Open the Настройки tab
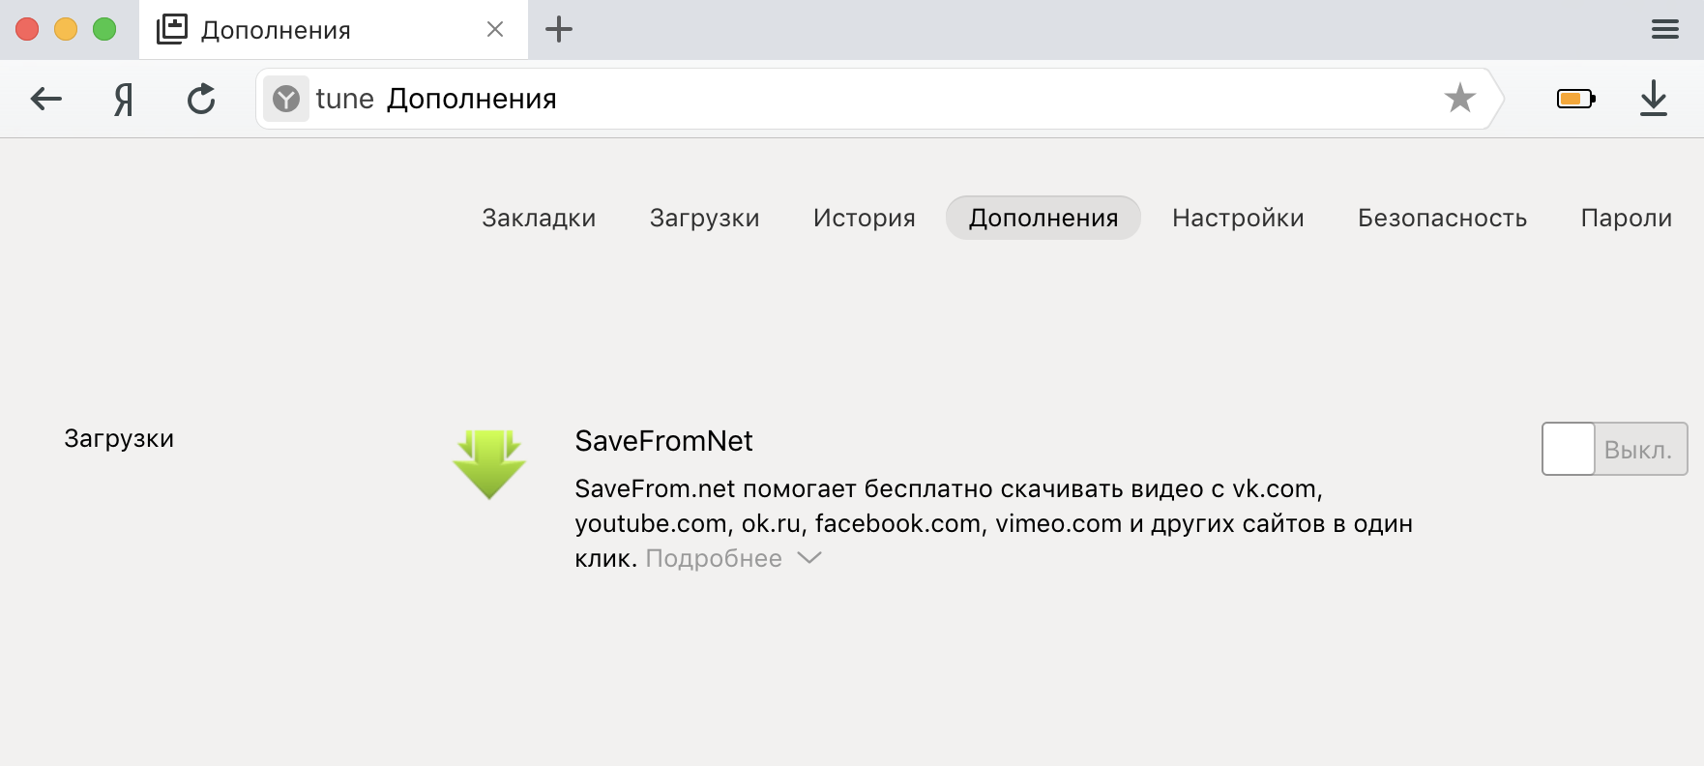 click(1238, 219)
